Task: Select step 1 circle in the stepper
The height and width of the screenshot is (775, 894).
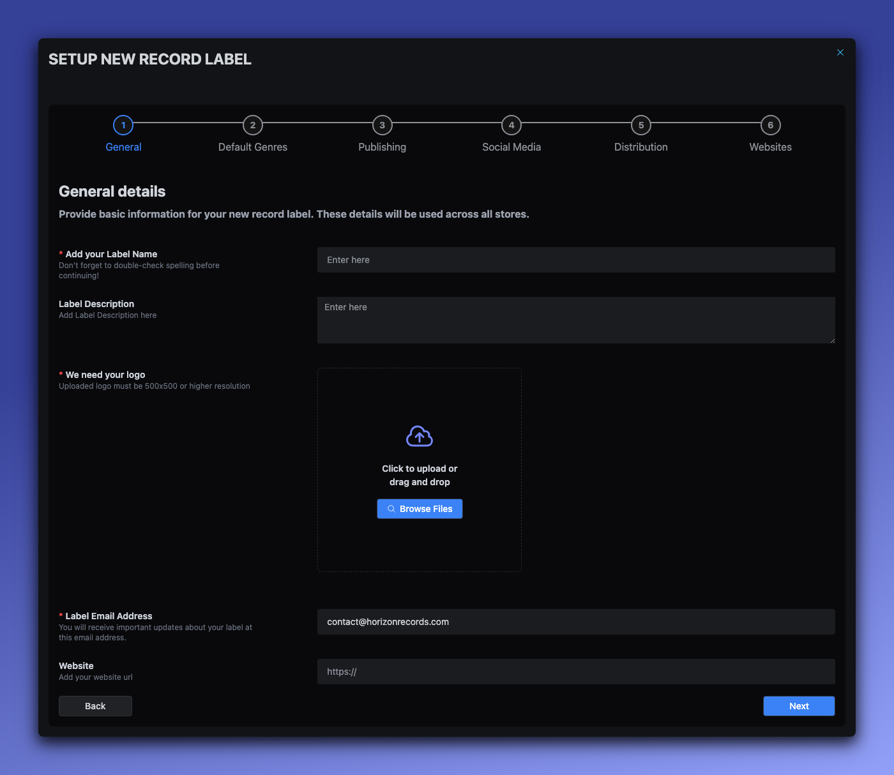Action: (123, 125)
